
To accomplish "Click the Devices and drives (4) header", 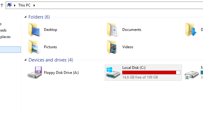I will tap(51, 60).
